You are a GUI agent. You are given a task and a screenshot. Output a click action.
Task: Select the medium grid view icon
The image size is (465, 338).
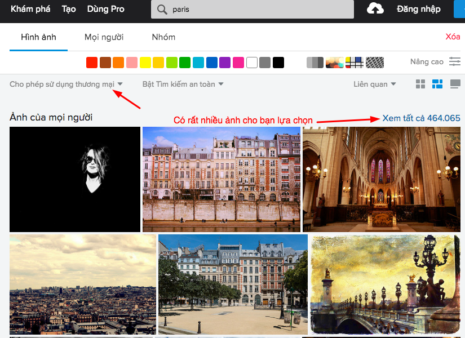(437, 83)
